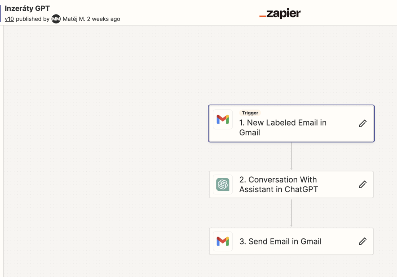Viewport: 397px width, 277px height.
Task: Click the author name Matěj M.
Action: [74, 19]
